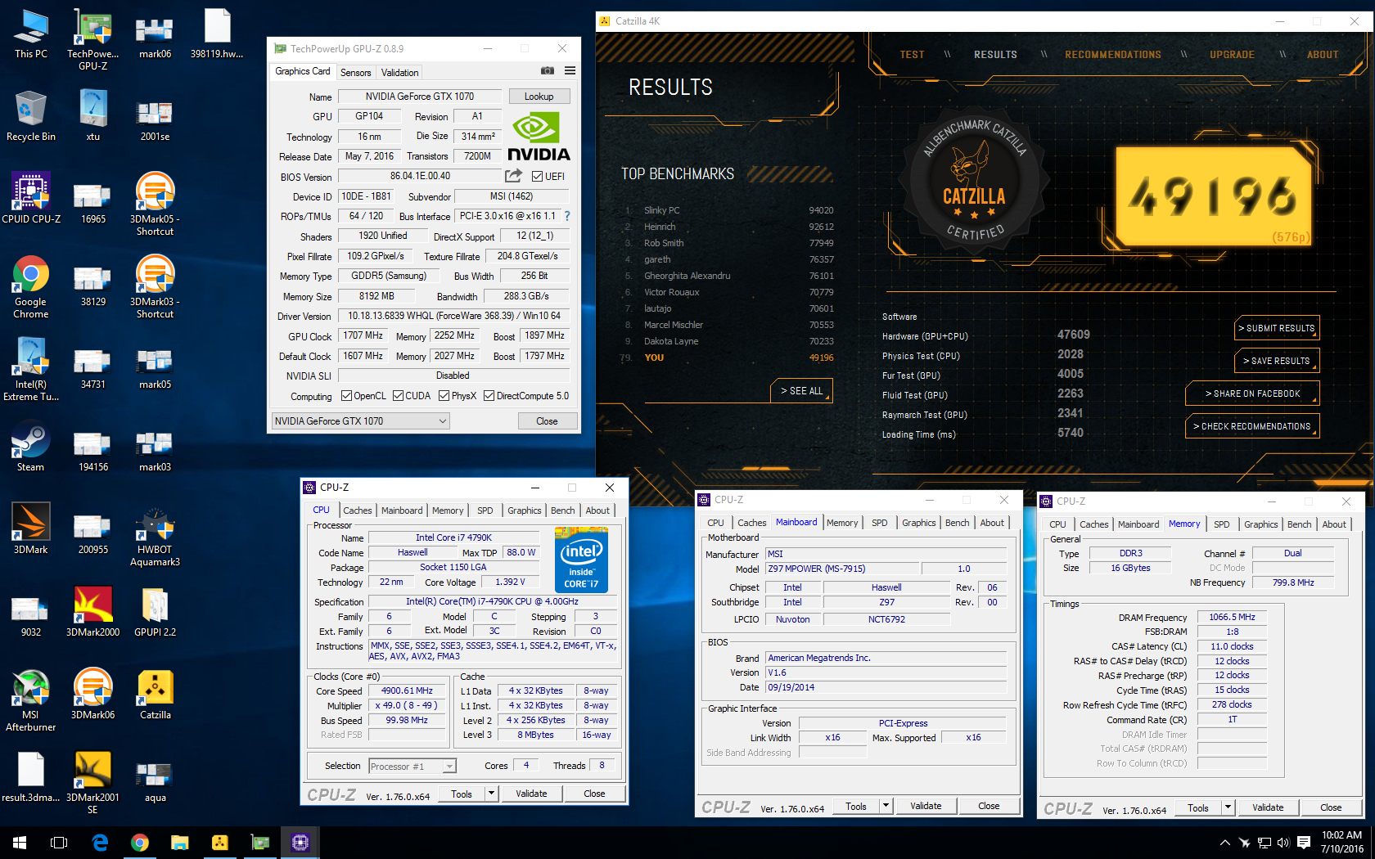Click CHECK RECOMMENDATIONS button
The image size is (1375, 859).
1252,426
